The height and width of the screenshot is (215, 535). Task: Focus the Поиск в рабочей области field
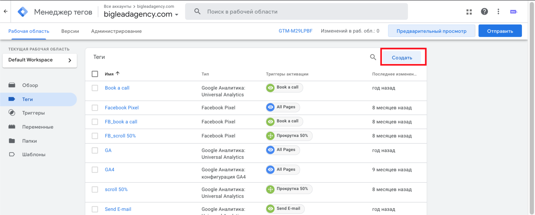(x=296, y=12)
